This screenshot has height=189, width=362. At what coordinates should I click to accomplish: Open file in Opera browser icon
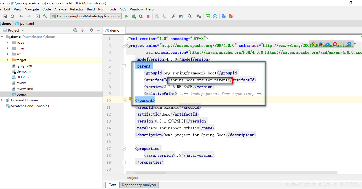point(335,44)
